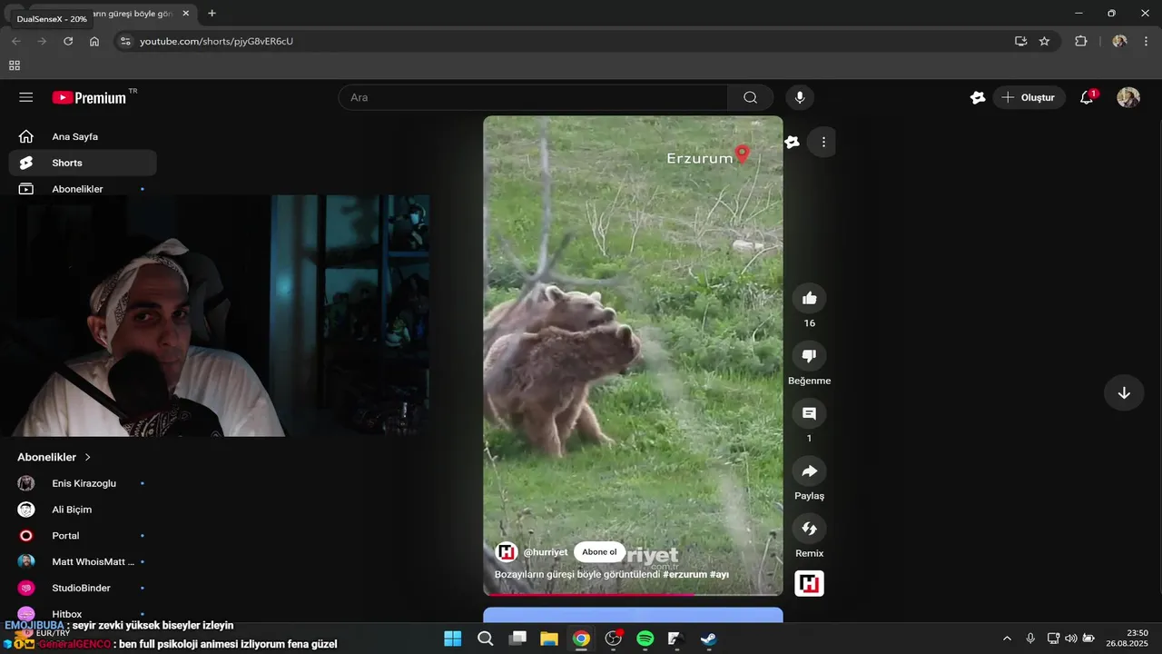Open the notifications bell
The height and width of the screenshot is (654, 1162).
pos(1087,97)
